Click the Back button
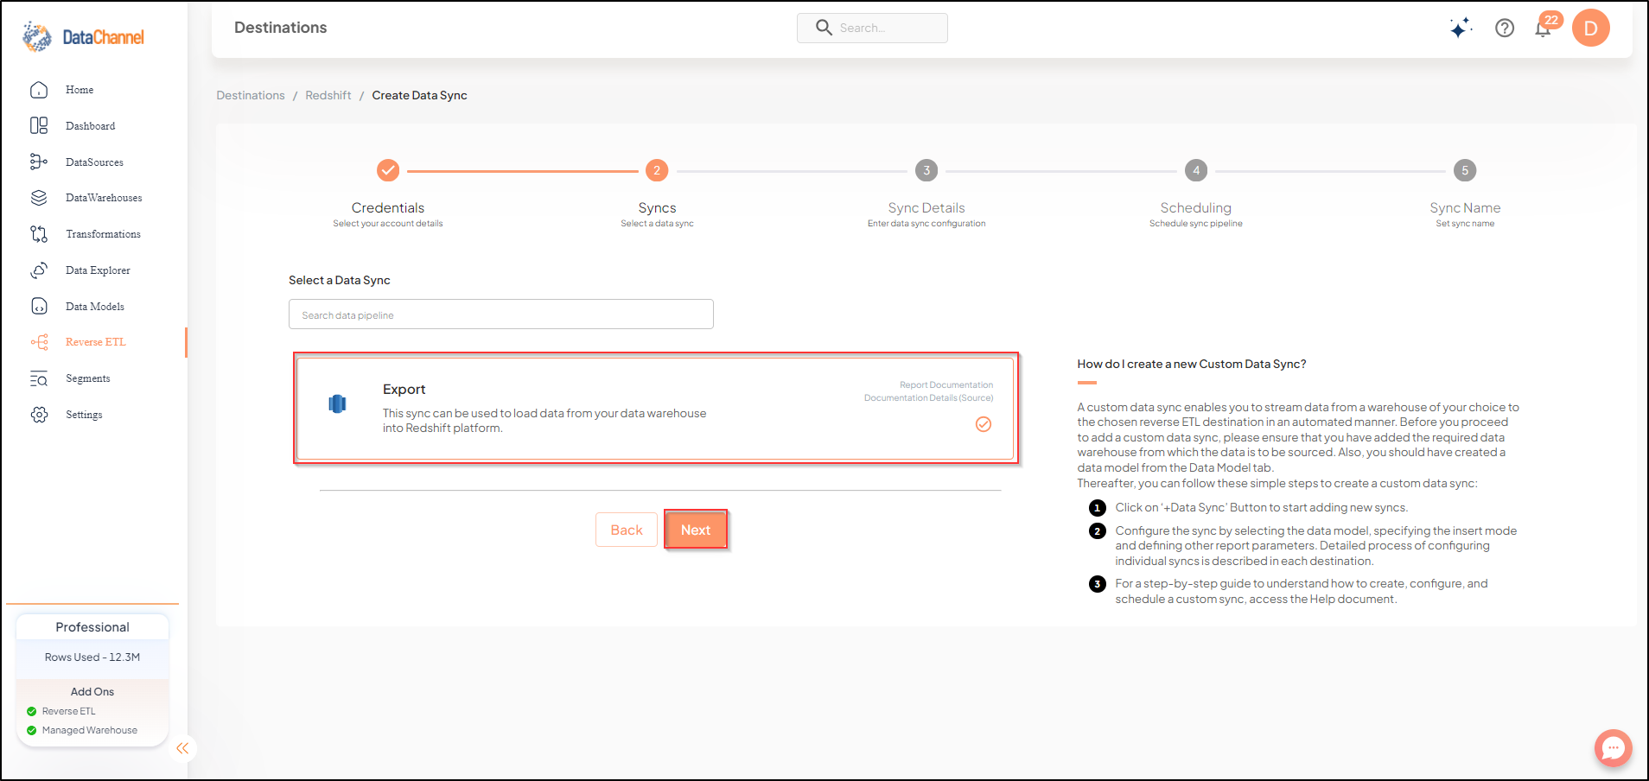The image size is (1649, 781). pos(627,530)
